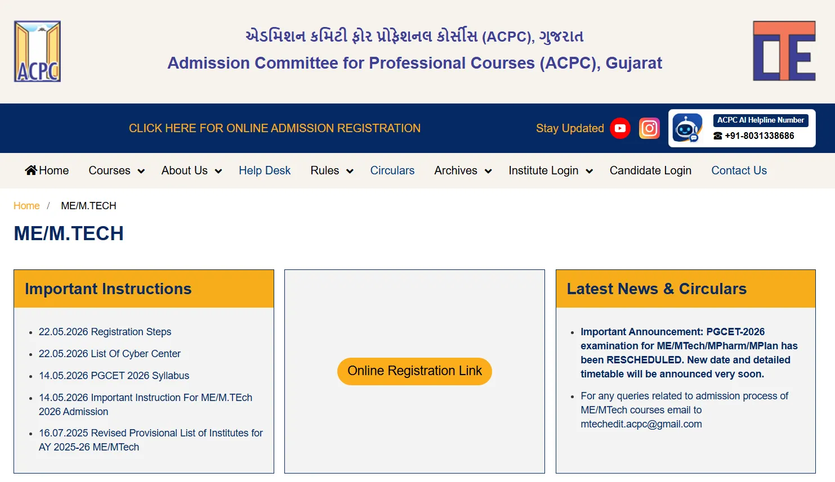The height and width of the screenshot is (482, 835).
Task: Open 22.05.2026 Registration Steps link
Action: pyautogui.click(x=105, y=332)
